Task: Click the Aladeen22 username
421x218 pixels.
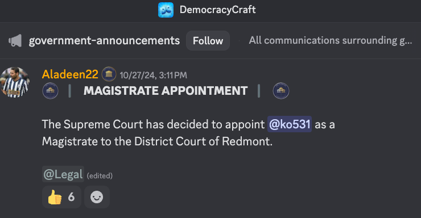Action: click(x=70, y=74)
